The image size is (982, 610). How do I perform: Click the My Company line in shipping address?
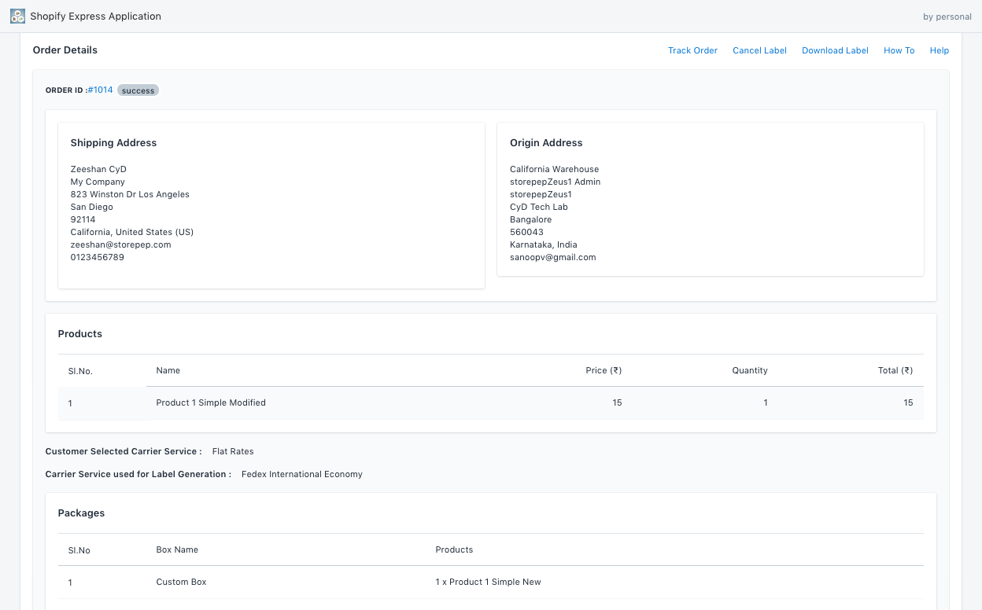pyautogui.click(x=98, y=182)
